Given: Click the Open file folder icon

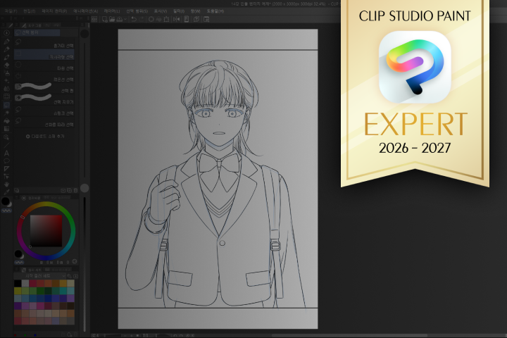Looking at the screenshot, I should tap(112, 20).
